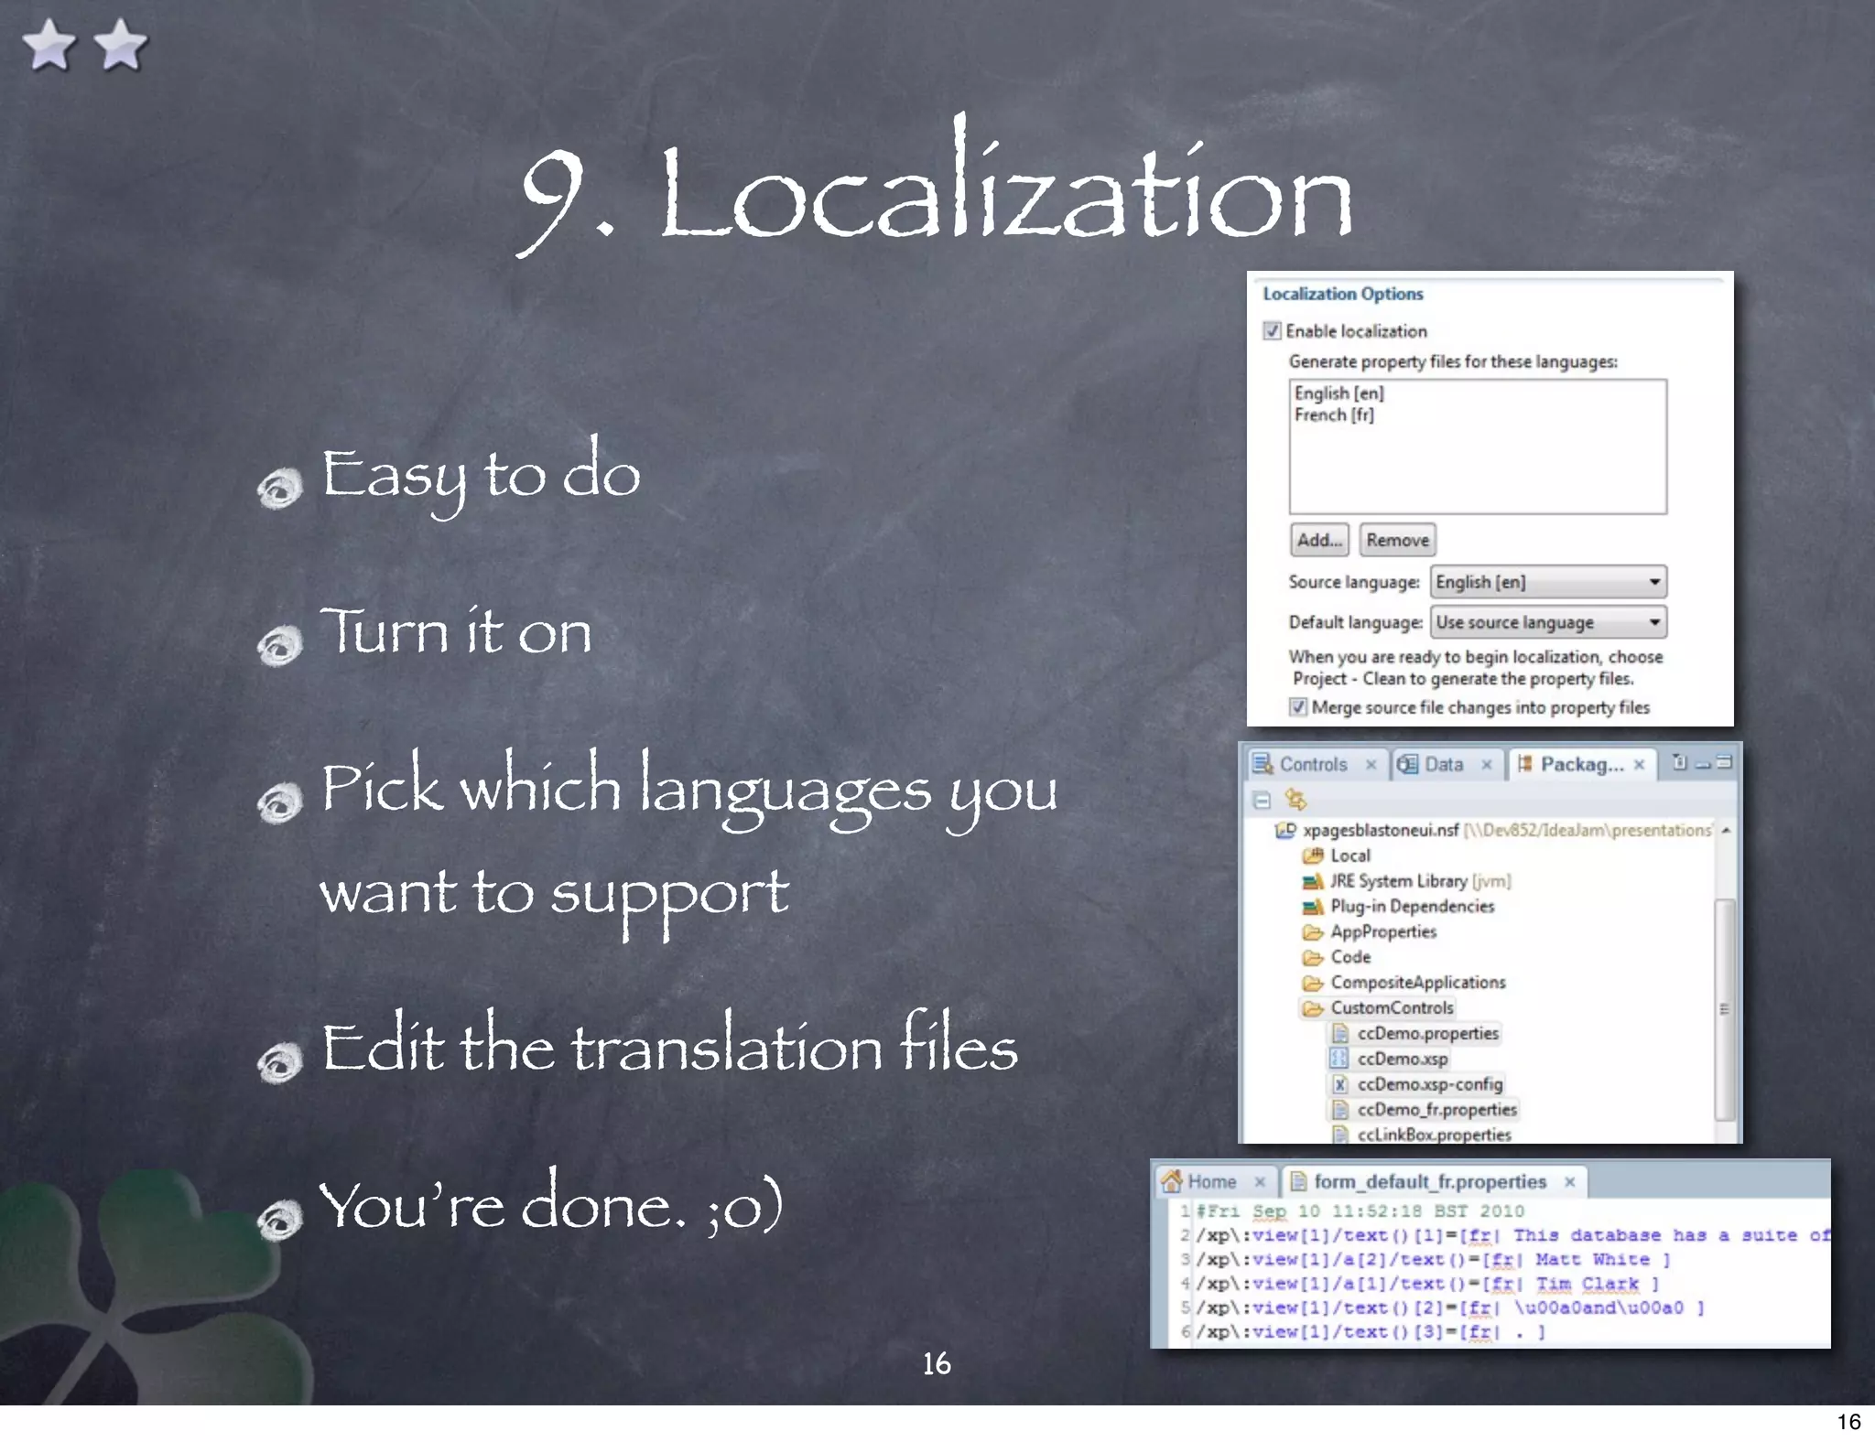
Task: Close the Package Explorer tab
Action: point(1639,765)
